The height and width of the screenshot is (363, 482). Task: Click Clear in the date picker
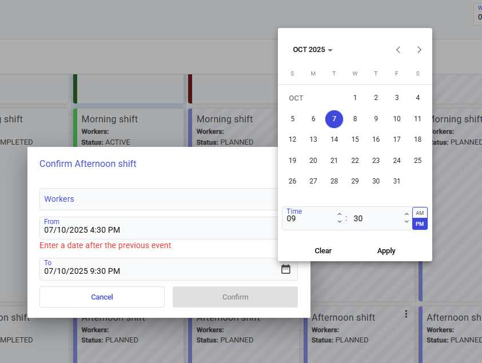click(x=323, y=251)
